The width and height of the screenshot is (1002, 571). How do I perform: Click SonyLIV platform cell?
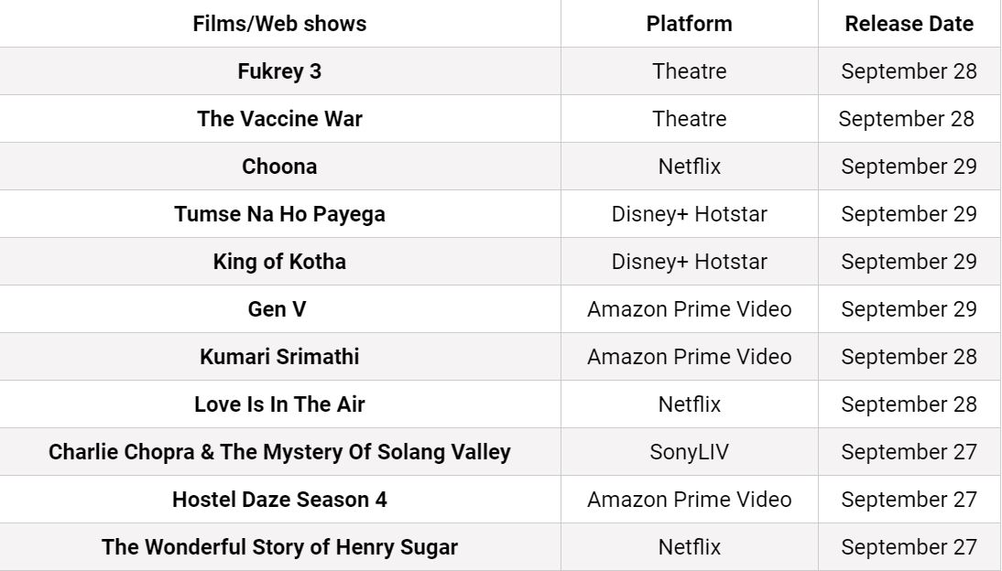(x=689, y=451)
